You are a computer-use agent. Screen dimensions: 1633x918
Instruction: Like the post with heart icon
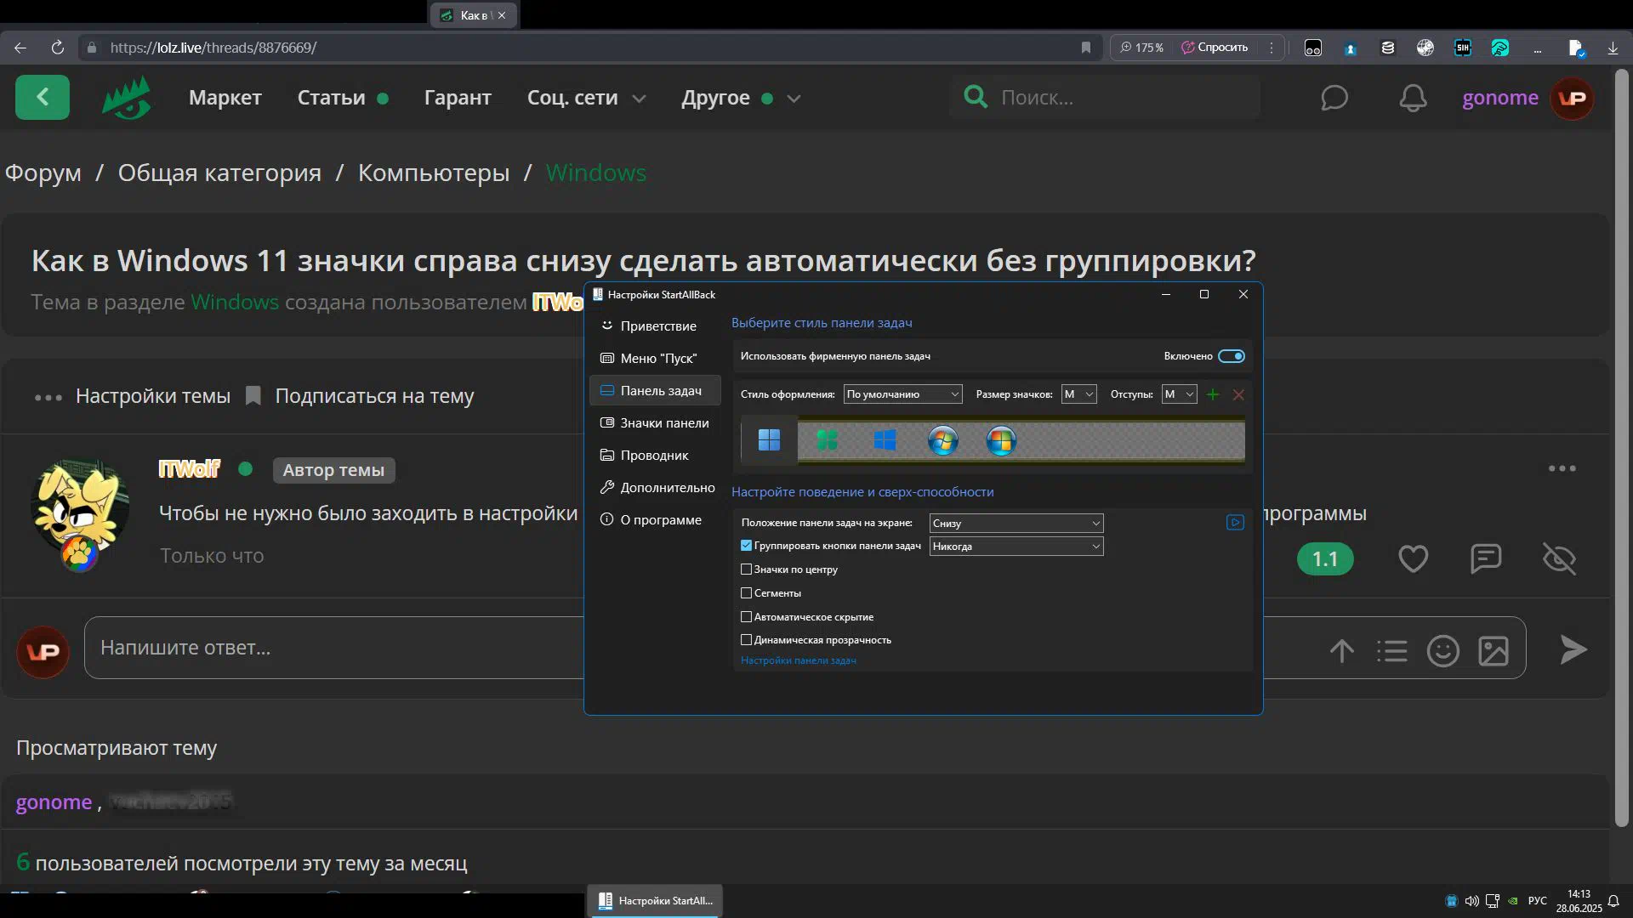1413,558
